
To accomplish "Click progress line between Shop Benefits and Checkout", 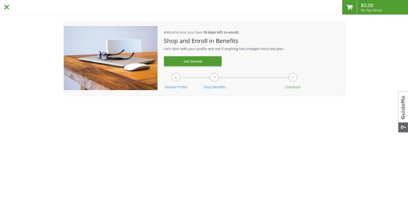I will 253,78.
